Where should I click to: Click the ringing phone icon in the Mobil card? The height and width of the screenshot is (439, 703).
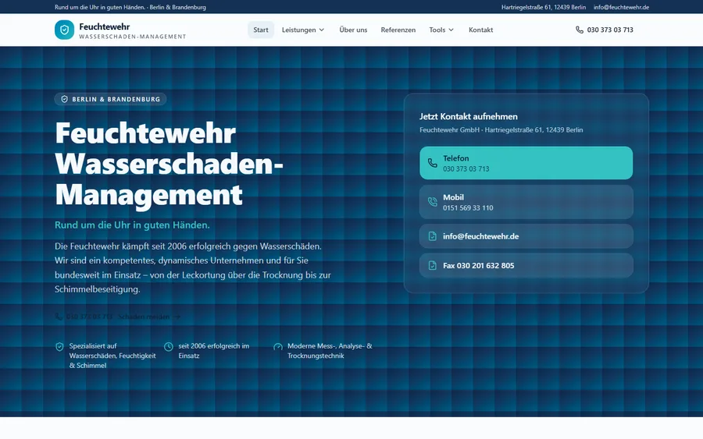(x=432, y=202)
